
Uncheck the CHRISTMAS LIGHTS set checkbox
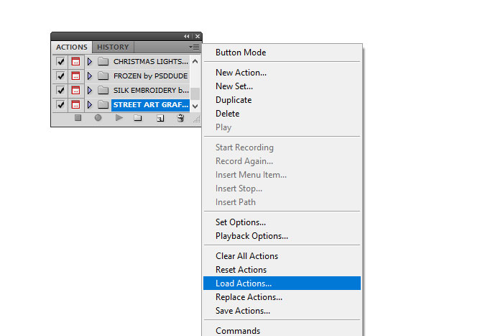click(x=60, y=62)
